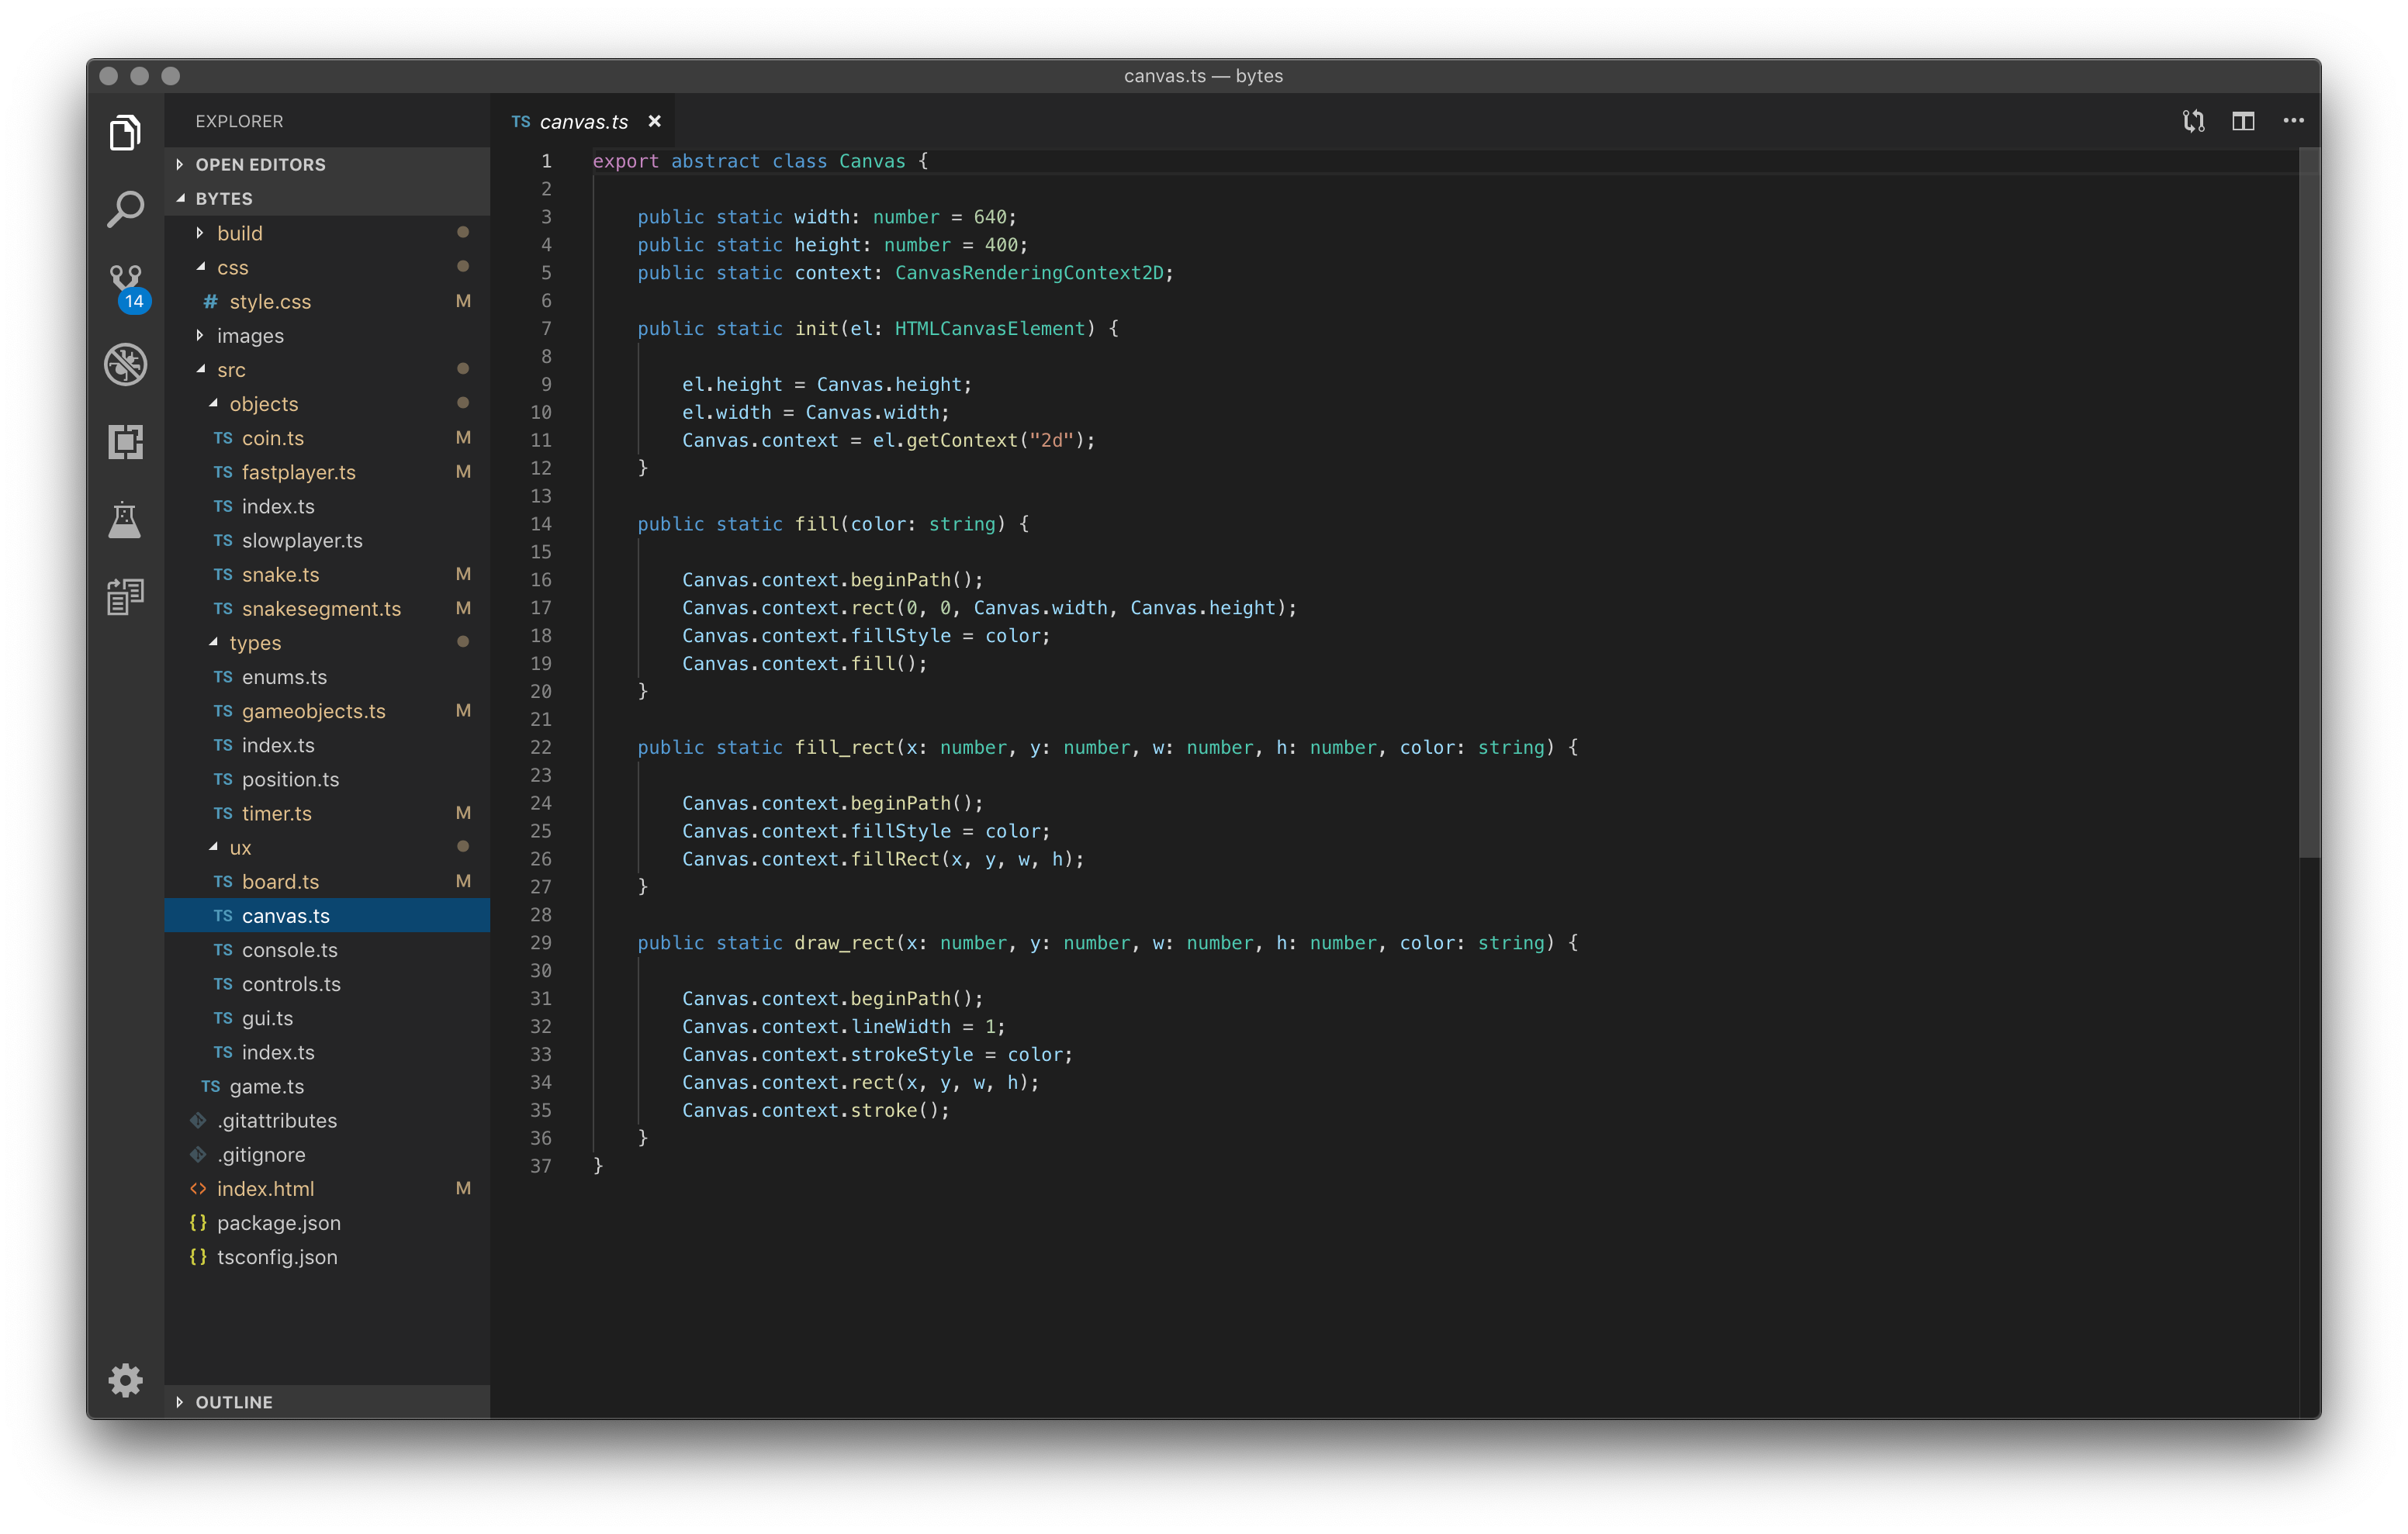
Task: Open the Search view icon
Action: [x=125, y=209]
